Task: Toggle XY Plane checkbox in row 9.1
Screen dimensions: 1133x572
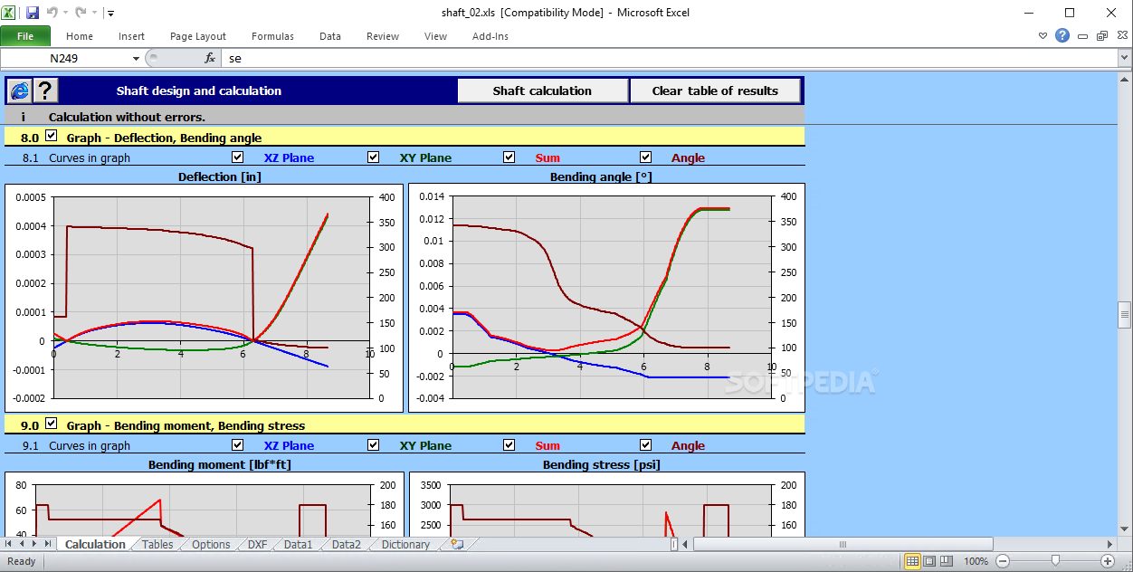Action: pyautogui.click(x=374, y=444)
